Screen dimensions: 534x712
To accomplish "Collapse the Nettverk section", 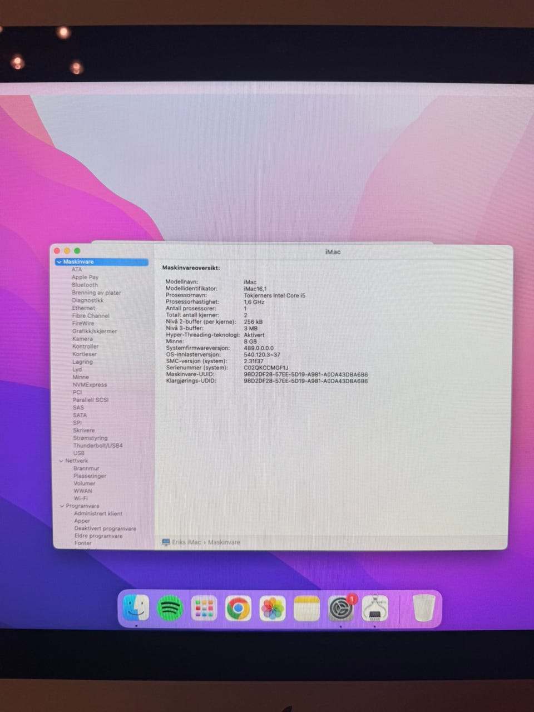I will click(x=61, y=461).
